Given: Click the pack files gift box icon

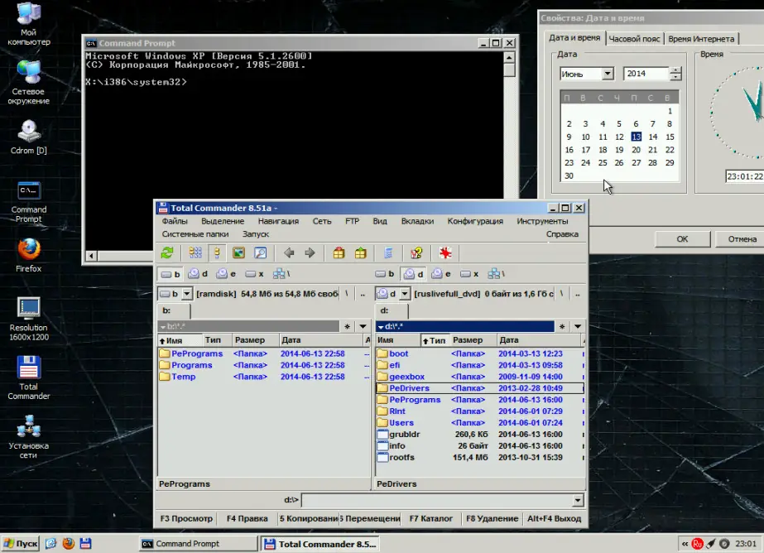Looking at the screenshot, I should [x=339, y=252].
